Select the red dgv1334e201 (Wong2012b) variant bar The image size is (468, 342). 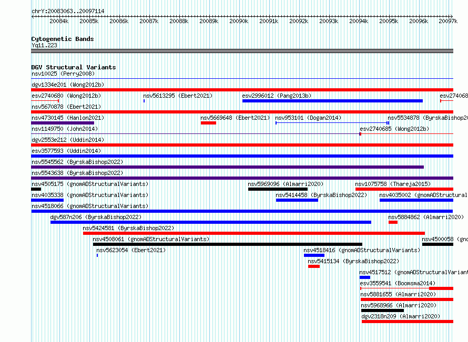click(242, 90)
